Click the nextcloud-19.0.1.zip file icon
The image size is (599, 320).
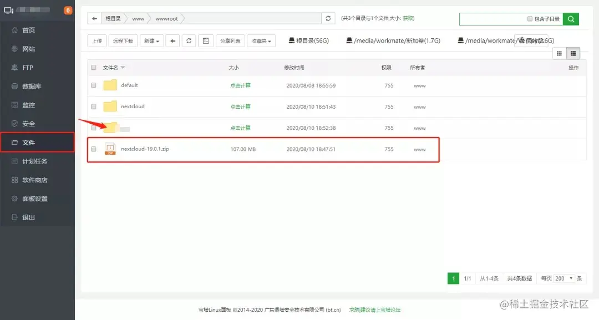tap(110, 149)
